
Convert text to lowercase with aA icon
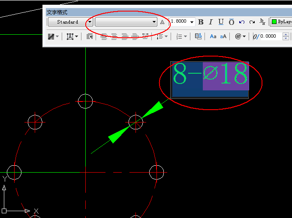223,36
